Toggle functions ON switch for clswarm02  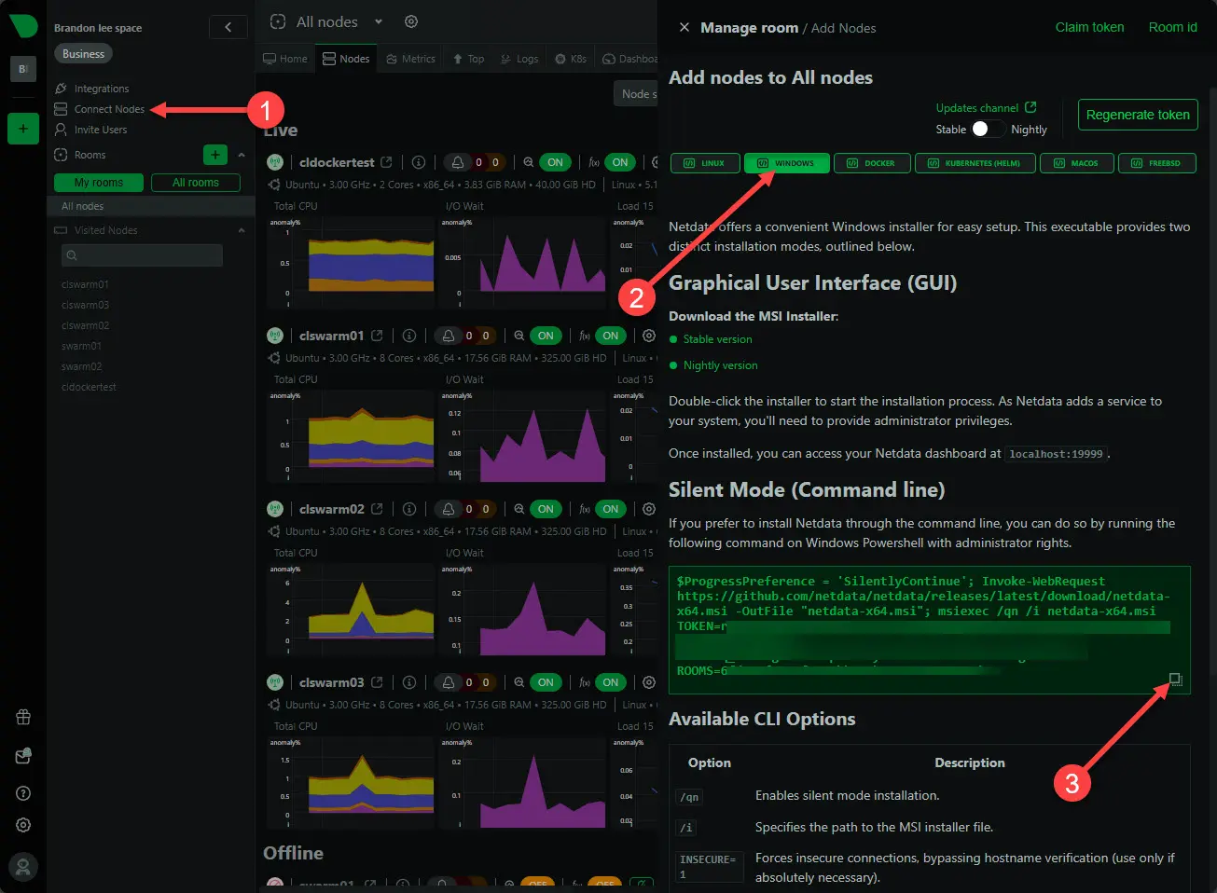coord(611,509)
